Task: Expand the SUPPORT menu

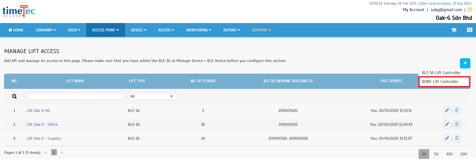Action: (262, 30)
